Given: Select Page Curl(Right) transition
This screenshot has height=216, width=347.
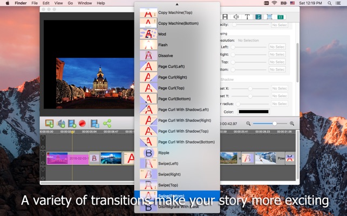Looking at the screenshot, I should click(177, 77).
